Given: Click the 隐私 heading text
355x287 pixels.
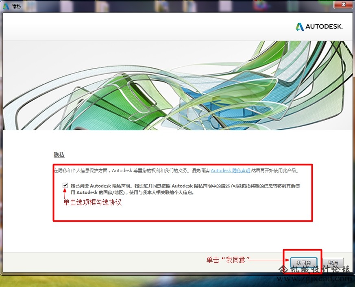Looking at the screenshot, I should pyautogui.click(x=59, y=155).
